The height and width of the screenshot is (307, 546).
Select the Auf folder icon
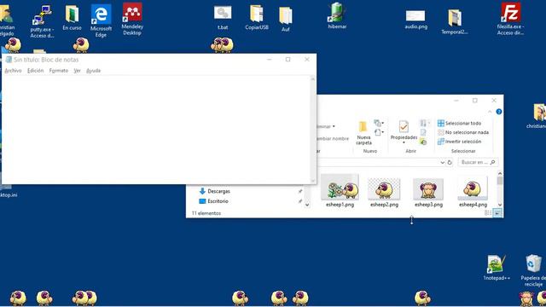click(x=286, y=20)
